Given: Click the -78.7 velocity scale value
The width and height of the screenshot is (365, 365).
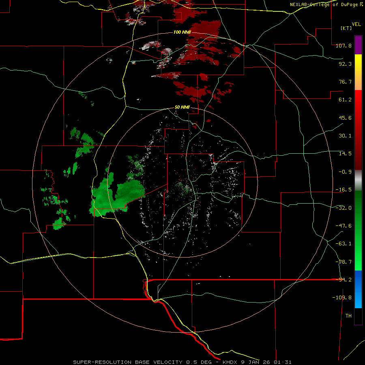Looking at the screenshot, I should coord(344,262).
